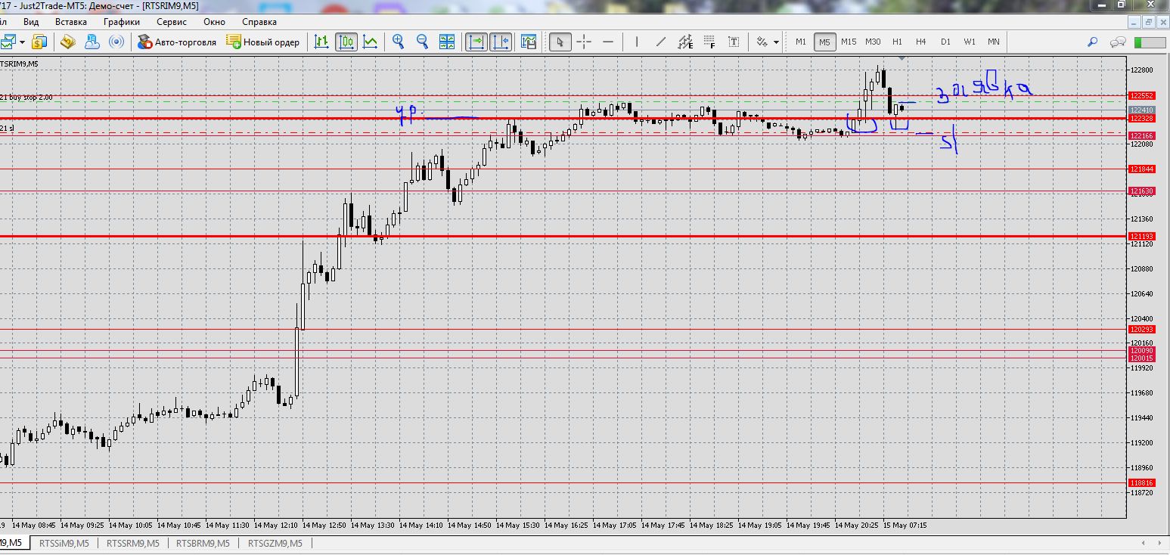
Task: Toggle Авто-торговля auto-trading button
Action: coord(178,42)
